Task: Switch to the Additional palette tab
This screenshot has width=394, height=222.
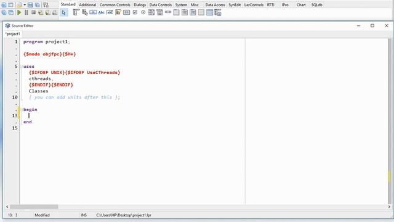Action: (87, 5)
